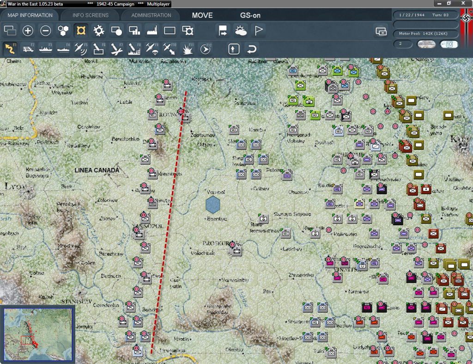473x364 pixels.
Task: Click the window switch icon near date panel
Action: pos(381,31)
